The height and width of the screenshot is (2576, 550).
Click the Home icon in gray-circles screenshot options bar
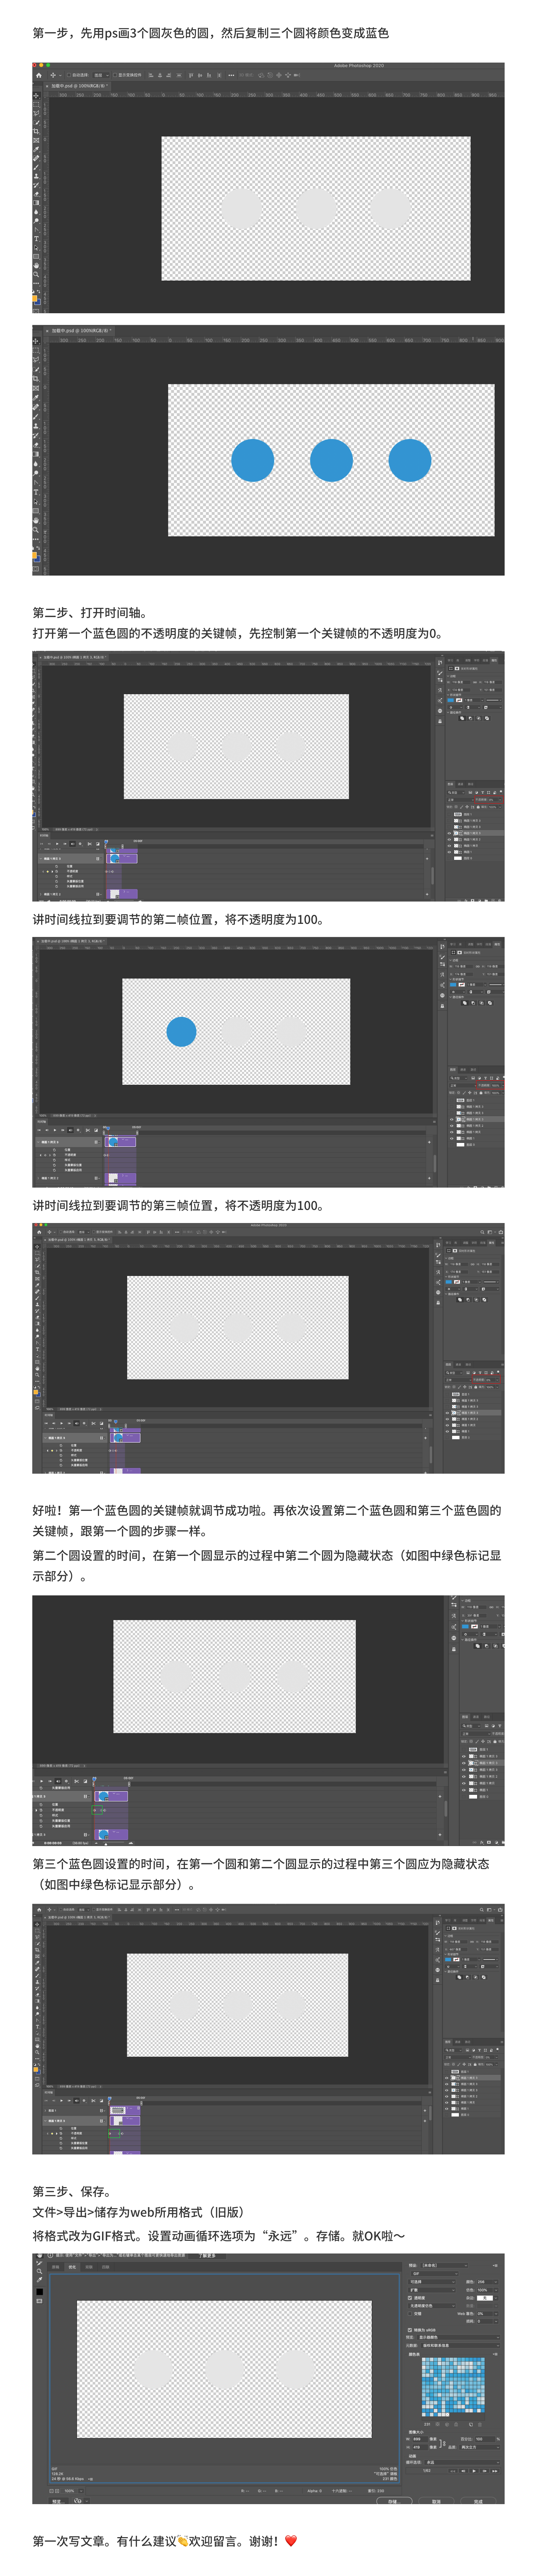pyautogui.click(x=39, y=75)
